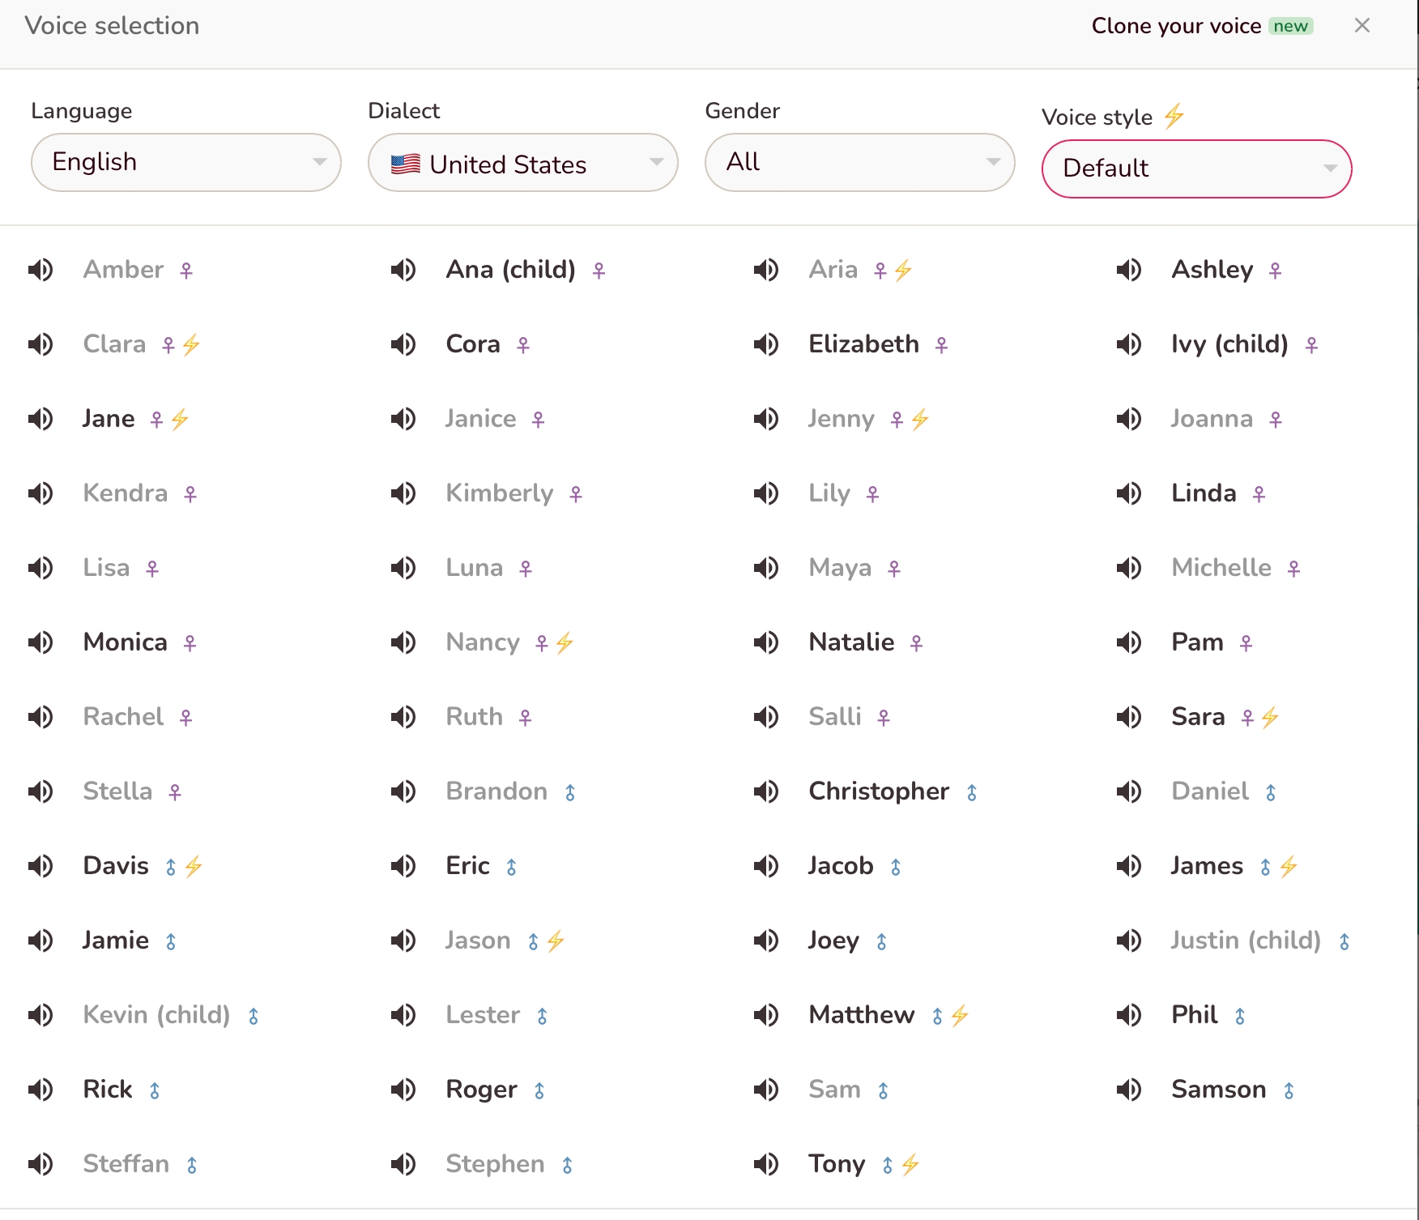
Task: Click speaker icon beside Matthew
Action: click(x=766, y=1015)
